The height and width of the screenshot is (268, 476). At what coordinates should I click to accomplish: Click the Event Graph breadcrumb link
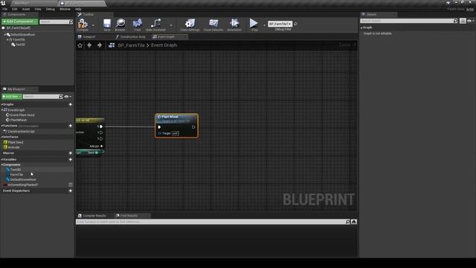point(164,45)
